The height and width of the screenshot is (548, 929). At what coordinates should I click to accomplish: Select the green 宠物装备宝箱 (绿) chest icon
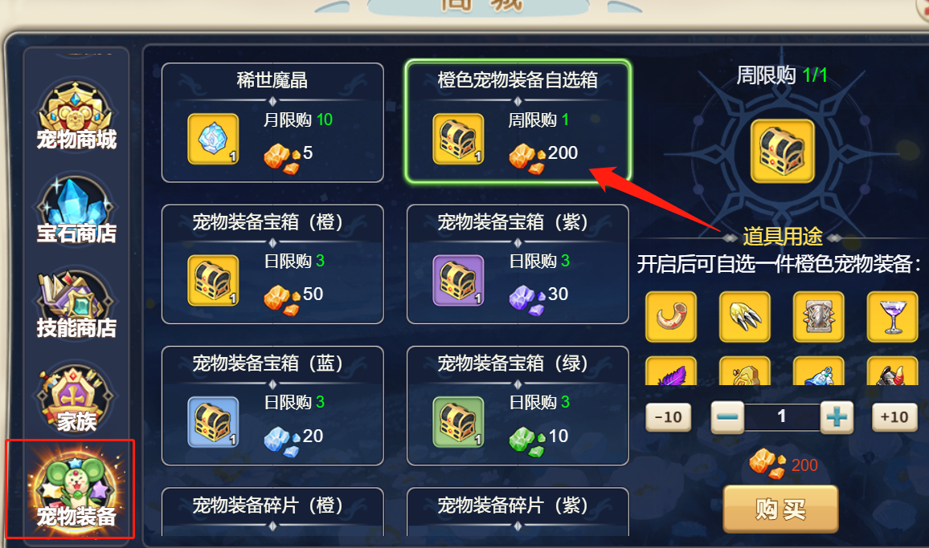tap(459, 422)
